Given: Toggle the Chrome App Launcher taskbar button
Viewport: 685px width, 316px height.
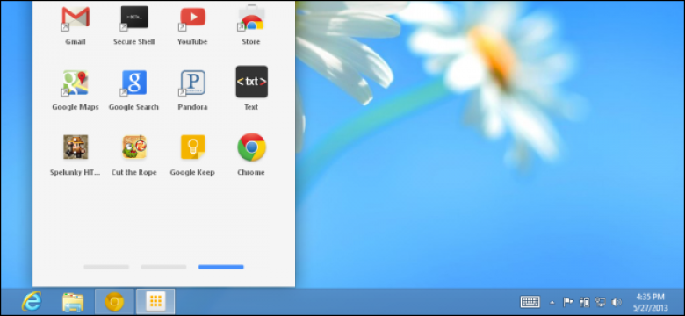Looking at the screenshot, I should (x=155, y=302).
